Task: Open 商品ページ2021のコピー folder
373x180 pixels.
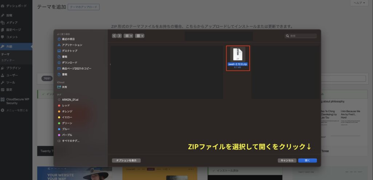Action: [x=76, y=68]
